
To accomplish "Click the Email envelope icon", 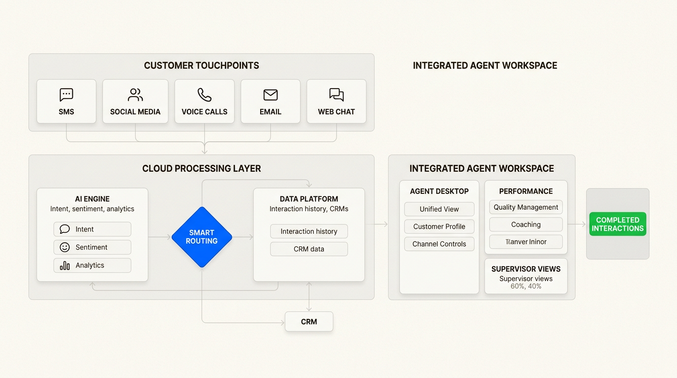I will (x=270, y=94).
